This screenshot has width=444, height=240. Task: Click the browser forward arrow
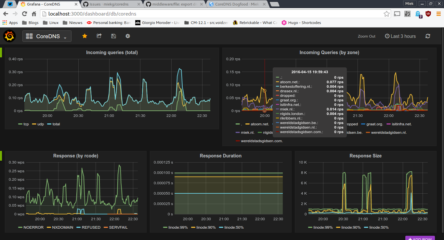pos(15,14)
